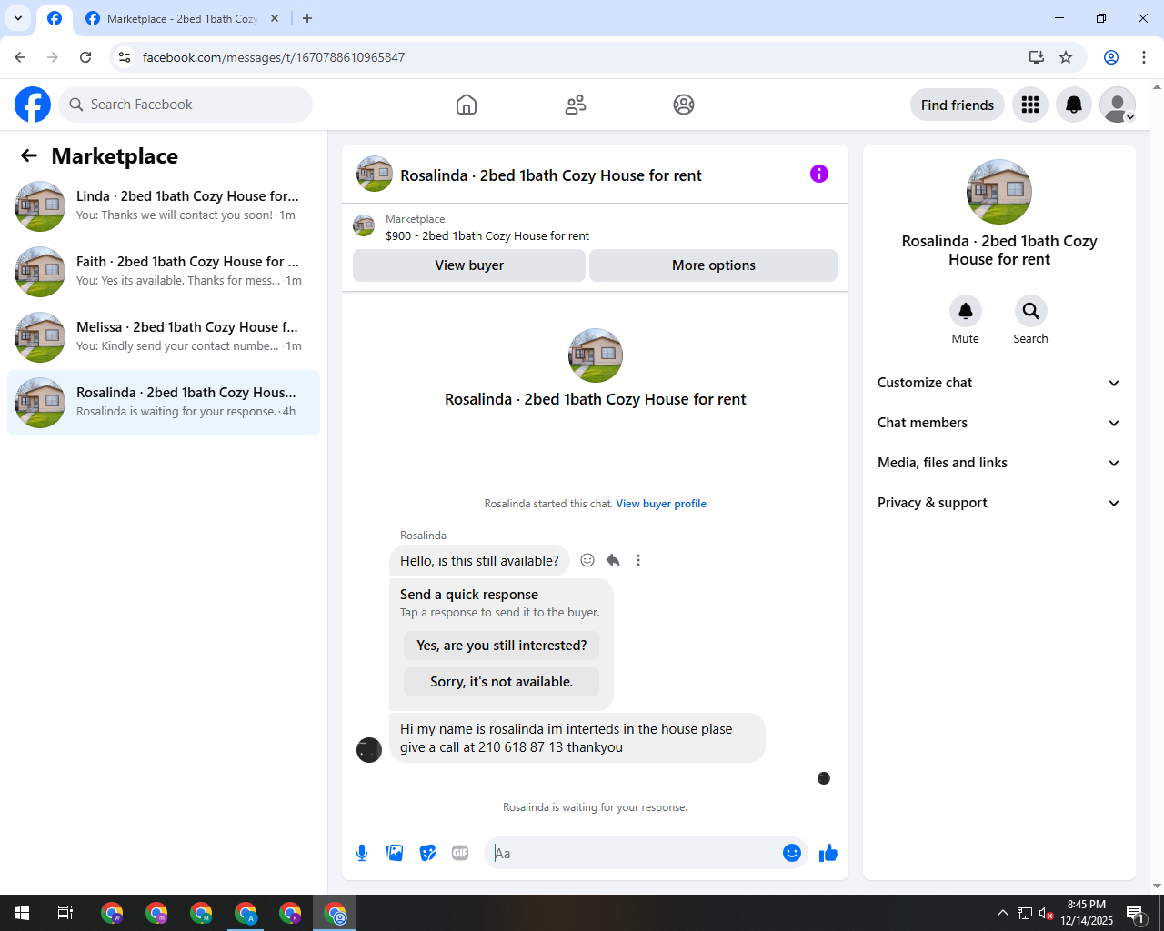
Task: Open the Facebook menu grid icon
Action: click(1030, 105)
